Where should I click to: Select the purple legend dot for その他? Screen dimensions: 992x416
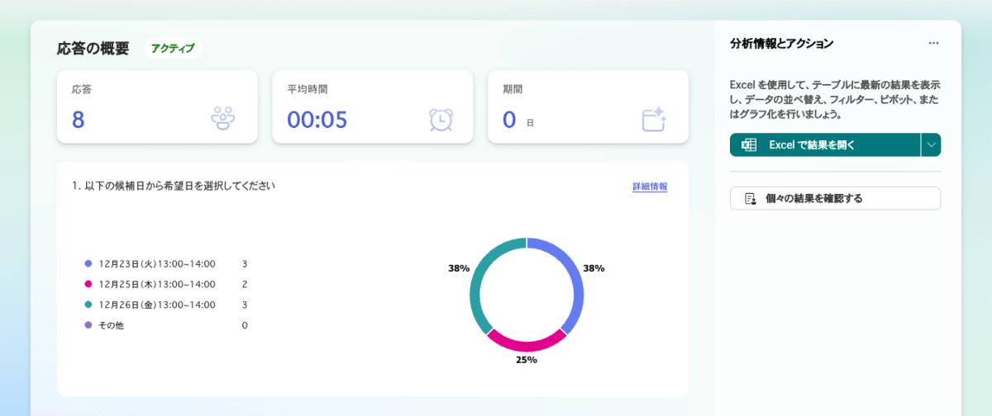coord(88,325)
